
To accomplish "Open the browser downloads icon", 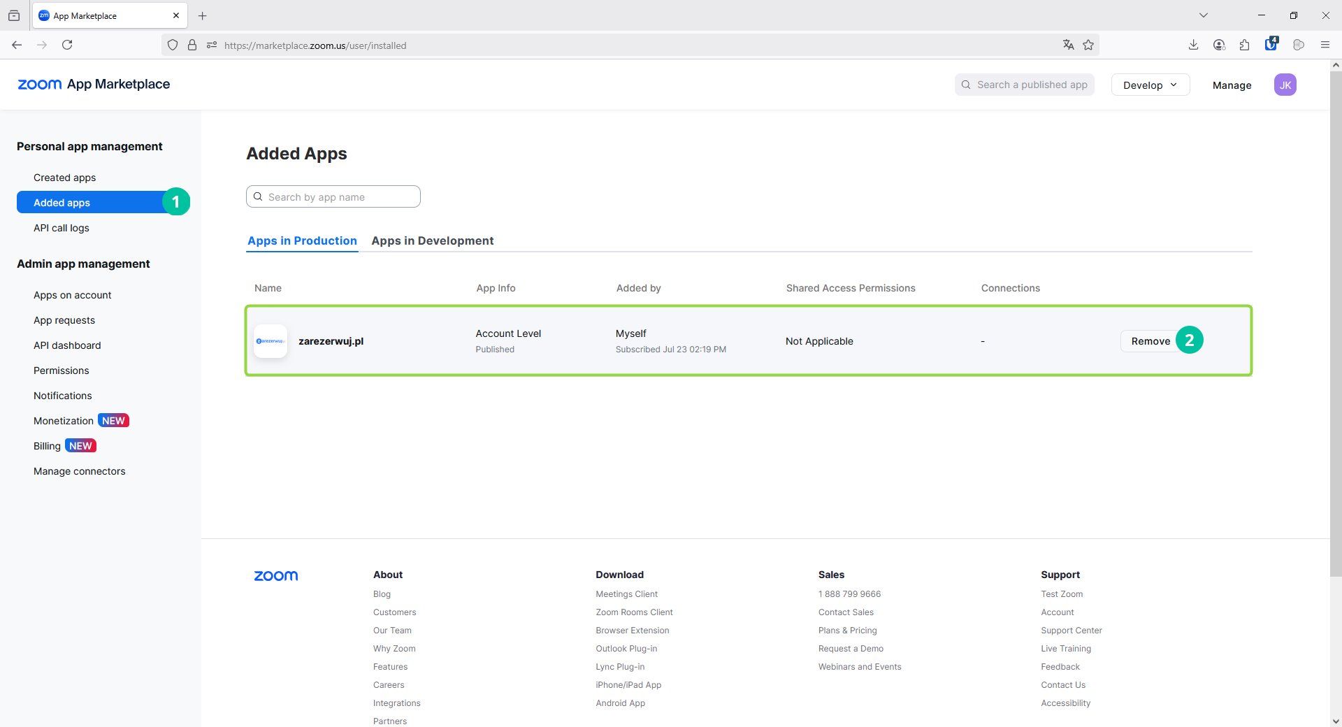I will click(x=1193, y=45).
